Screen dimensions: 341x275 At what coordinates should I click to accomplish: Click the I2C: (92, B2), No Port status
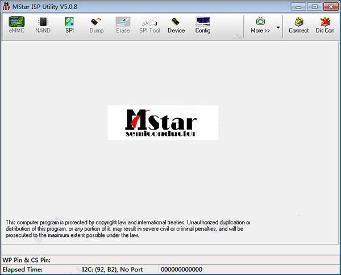[x=112, y=269]
